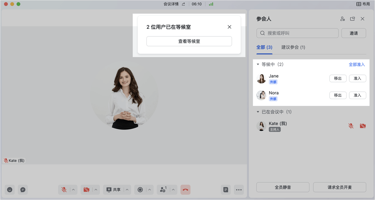This screenshot has height=200, width=375.
Task: Open meeting notes document icon
Action: (226, 190)
